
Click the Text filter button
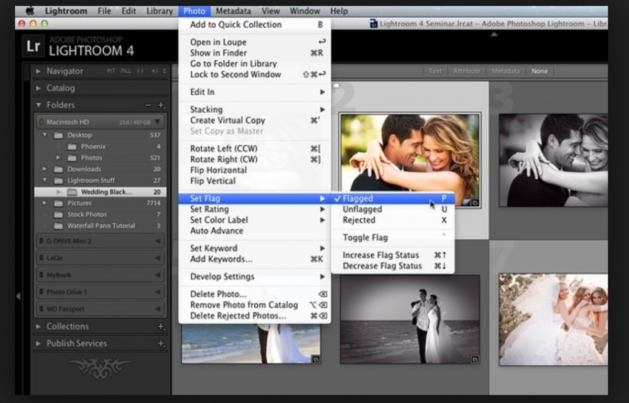point(435,71)
